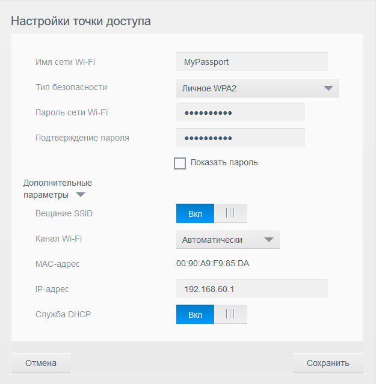This screenshot has height=384, width=376.
Task: Save settings with the Сохранить button
Action: click(x=328, y=363)
